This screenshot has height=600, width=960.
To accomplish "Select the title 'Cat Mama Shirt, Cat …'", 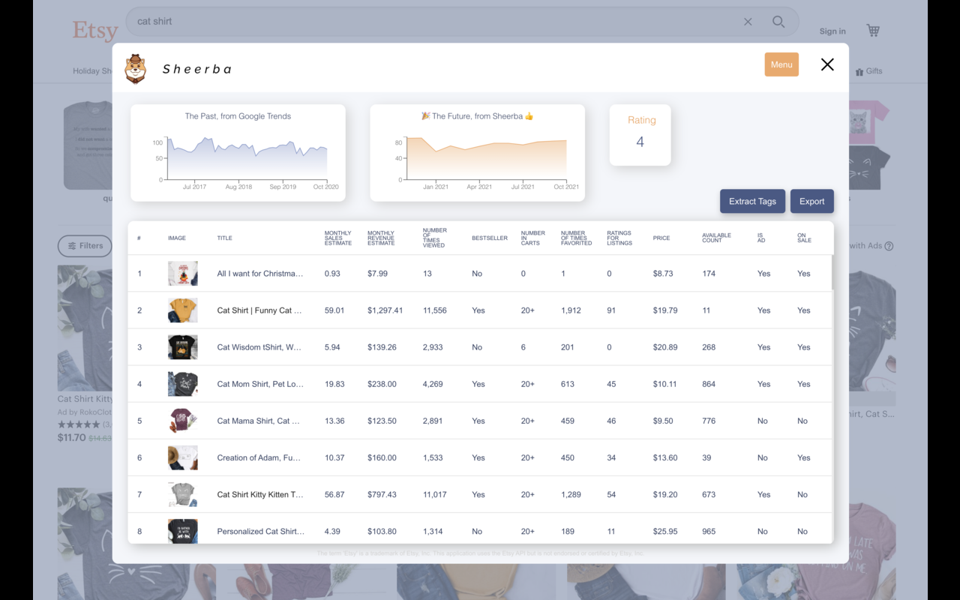I will tap(258, 421).
